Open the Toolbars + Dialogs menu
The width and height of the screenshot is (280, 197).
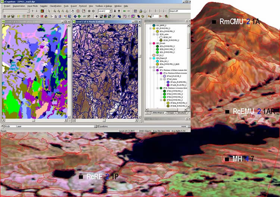click(x=103, y=6)
